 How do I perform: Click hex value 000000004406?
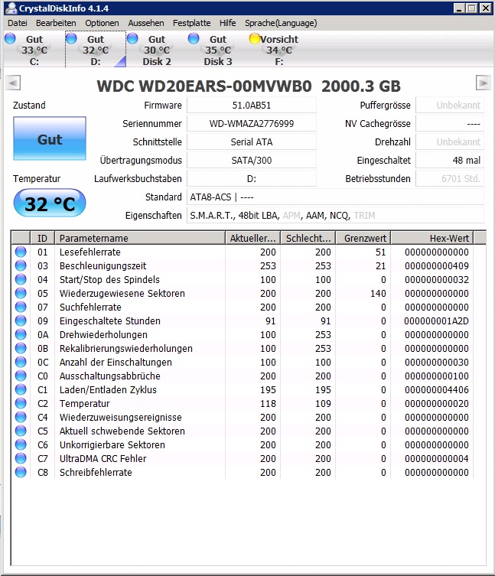436,390
